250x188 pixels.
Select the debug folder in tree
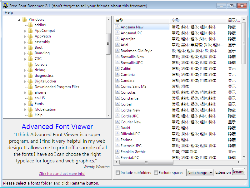click(40, 70)
